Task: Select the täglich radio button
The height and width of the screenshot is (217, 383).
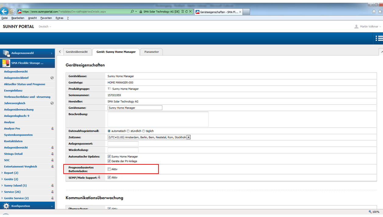Action: [x=144, y=131]
